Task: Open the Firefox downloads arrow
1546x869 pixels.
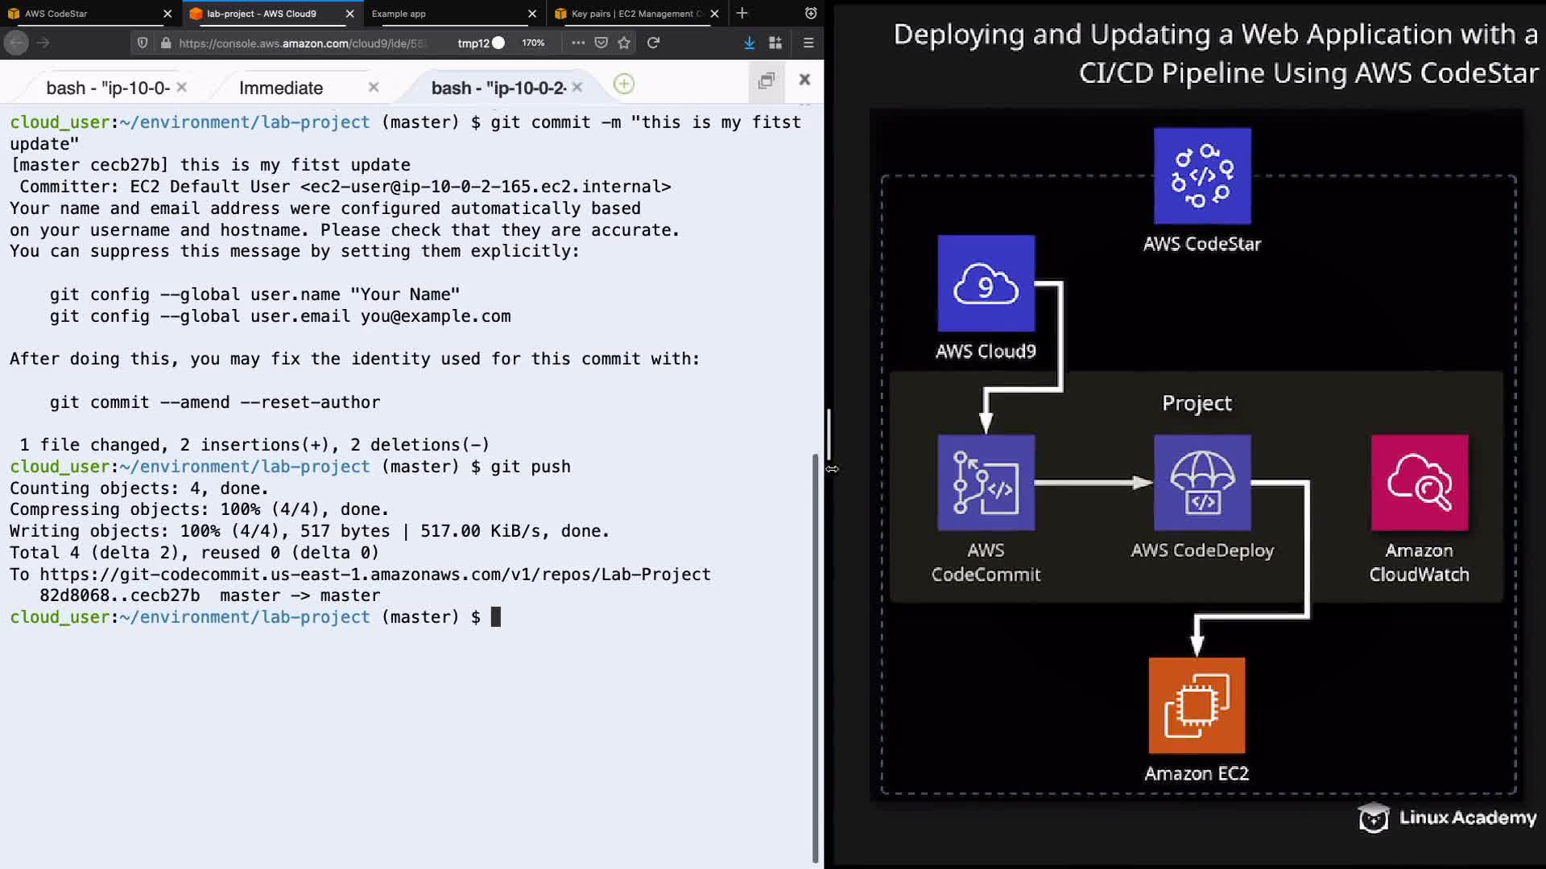Action: coord(749,43)
